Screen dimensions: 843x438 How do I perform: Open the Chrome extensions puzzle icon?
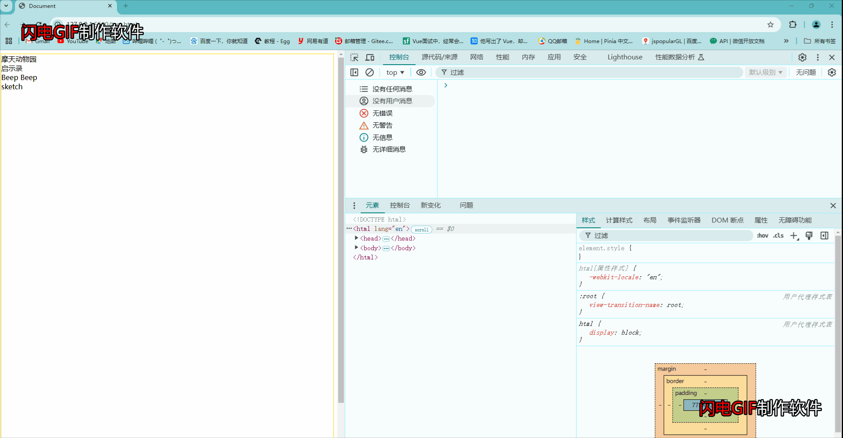793,25
